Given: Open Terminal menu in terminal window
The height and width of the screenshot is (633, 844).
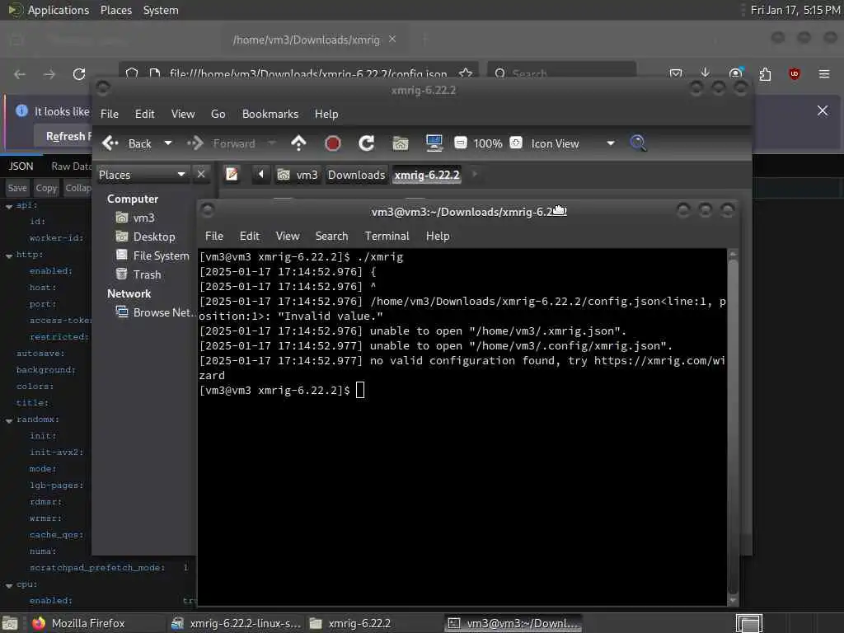Looking at the screenshot, I should coord(387,237).
